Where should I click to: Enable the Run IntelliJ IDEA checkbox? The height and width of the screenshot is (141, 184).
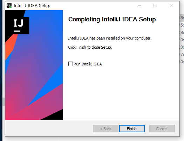70,64
